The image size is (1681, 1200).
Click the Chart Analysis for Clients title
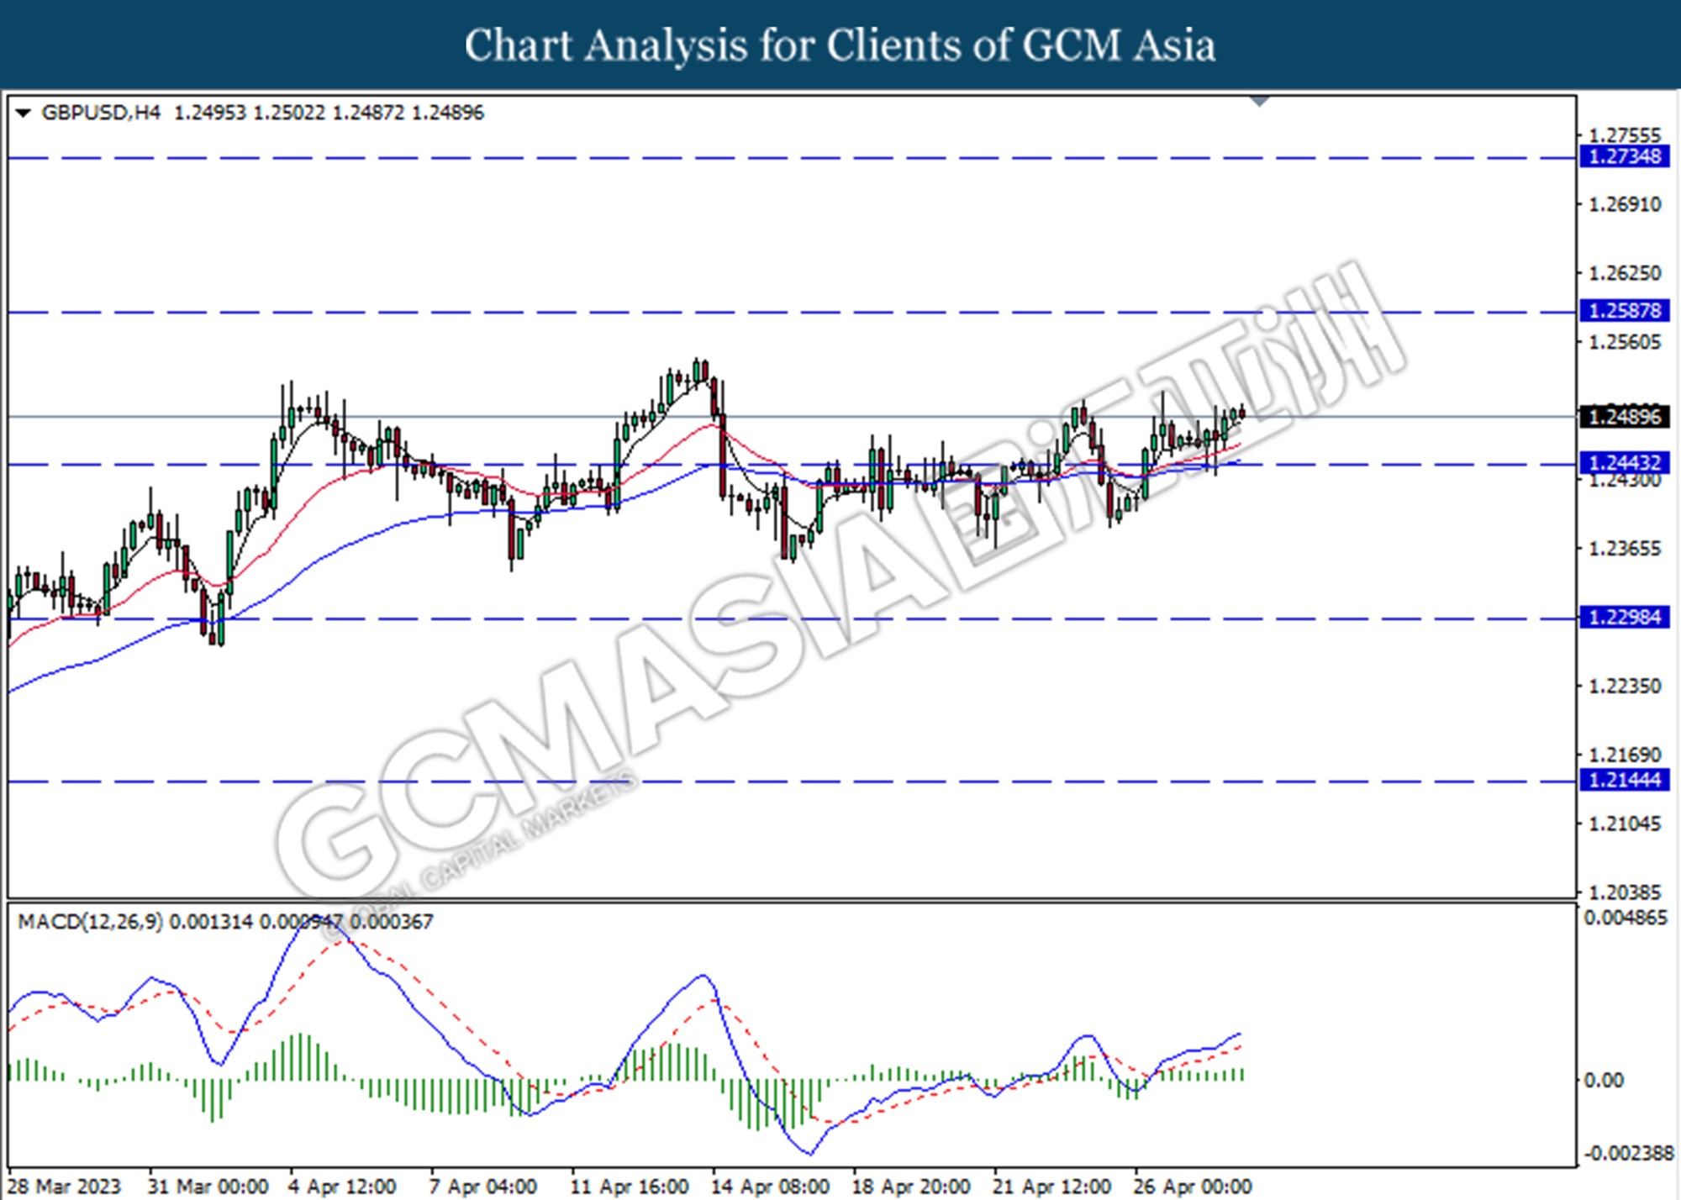coord(840,45)
